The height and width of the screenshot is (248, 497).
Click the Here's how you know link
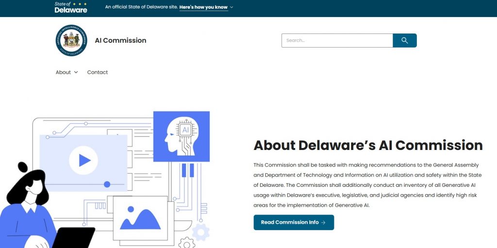(x=203, y=7)
